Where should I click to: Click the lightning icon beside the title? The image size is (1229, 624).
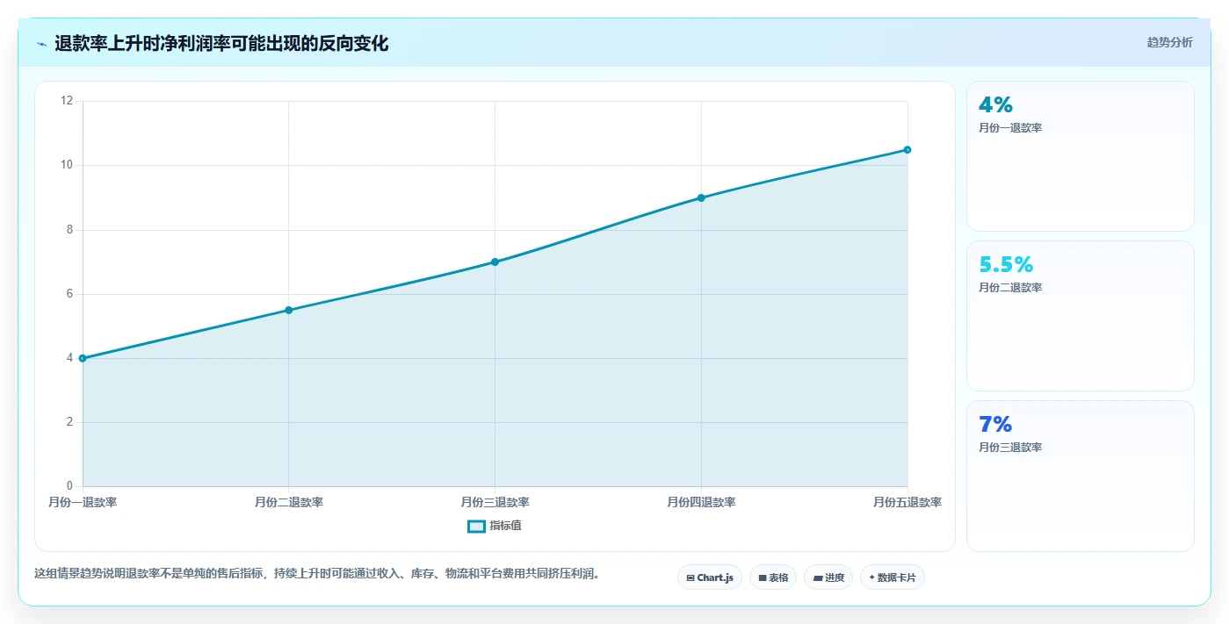click(x=41, y=43)
